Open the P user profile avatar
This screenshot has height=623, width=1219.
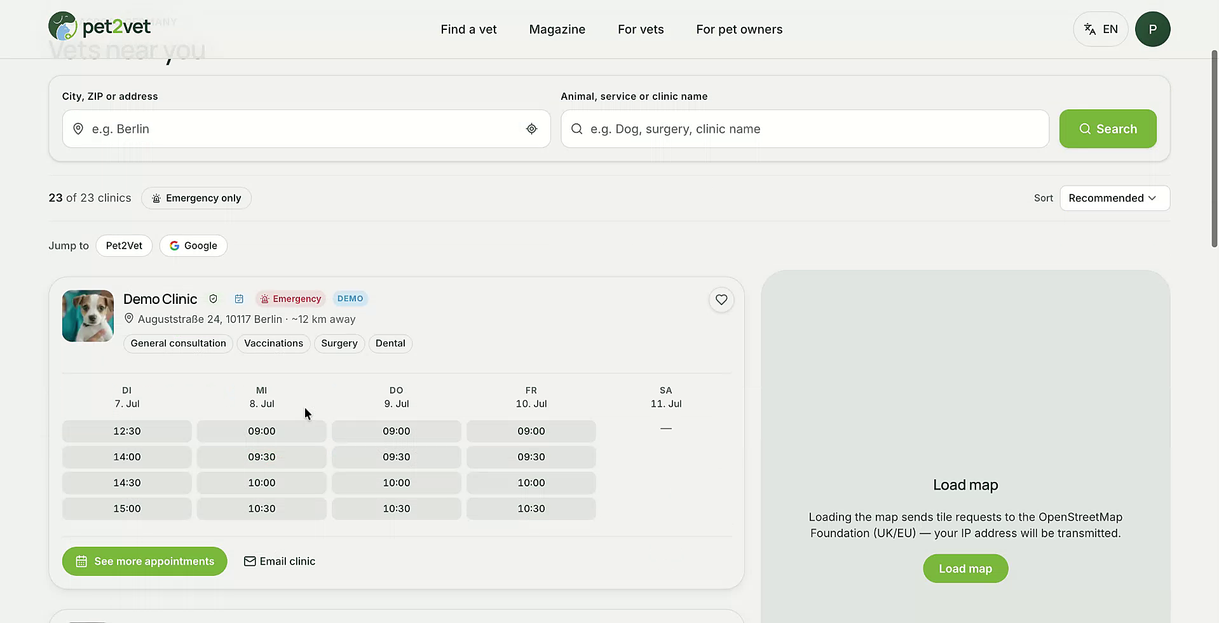[1152, 29]
